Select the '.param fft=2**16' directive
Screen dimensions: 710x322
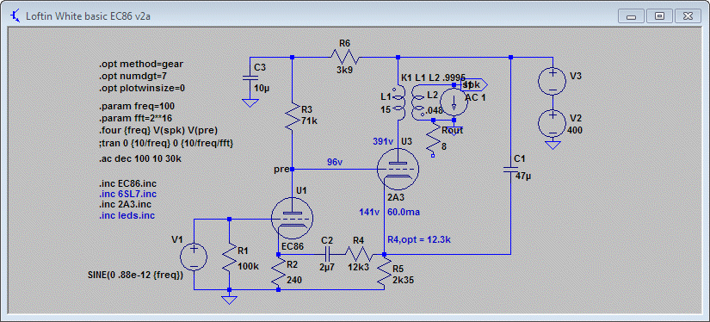[135, 119]
